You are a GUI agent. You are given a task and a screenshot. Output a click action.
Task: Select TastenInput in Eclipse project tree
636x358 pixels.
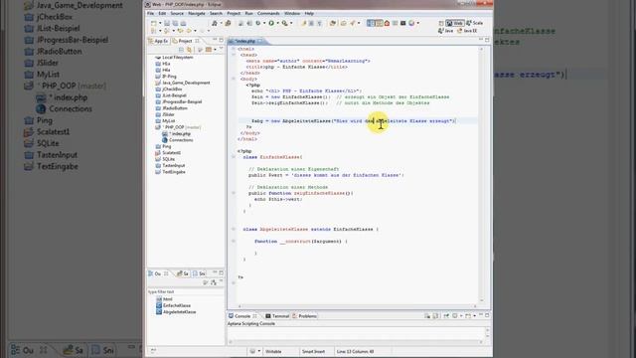[170, 166]
